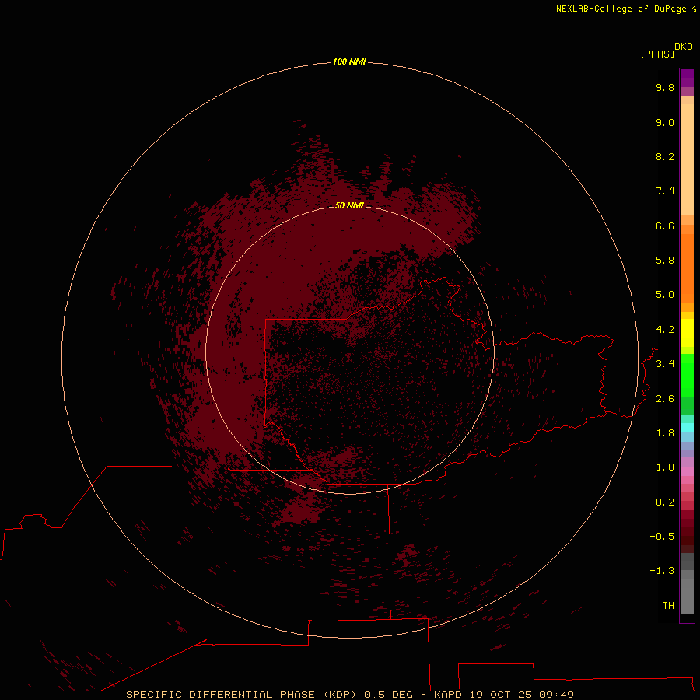Click the 1.0 color scale value
The width and height of the screenshot is (700, 700).
[665, 467]
